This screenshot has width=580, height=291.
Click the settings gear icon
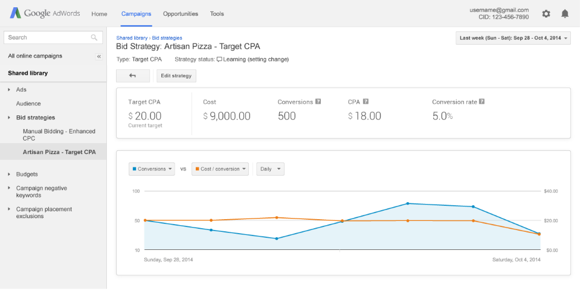546,13
